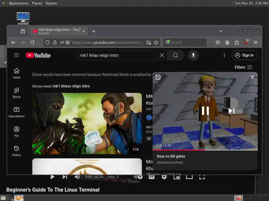This screenshot has height=201, width=269.
Task: Play the background Linux Terminal video
Action: click(53, 177)
